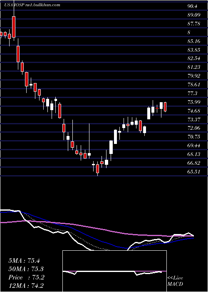Select the 85.16 price level label
This screenshot has height=292, width=208.
click(x=194, y=41)
